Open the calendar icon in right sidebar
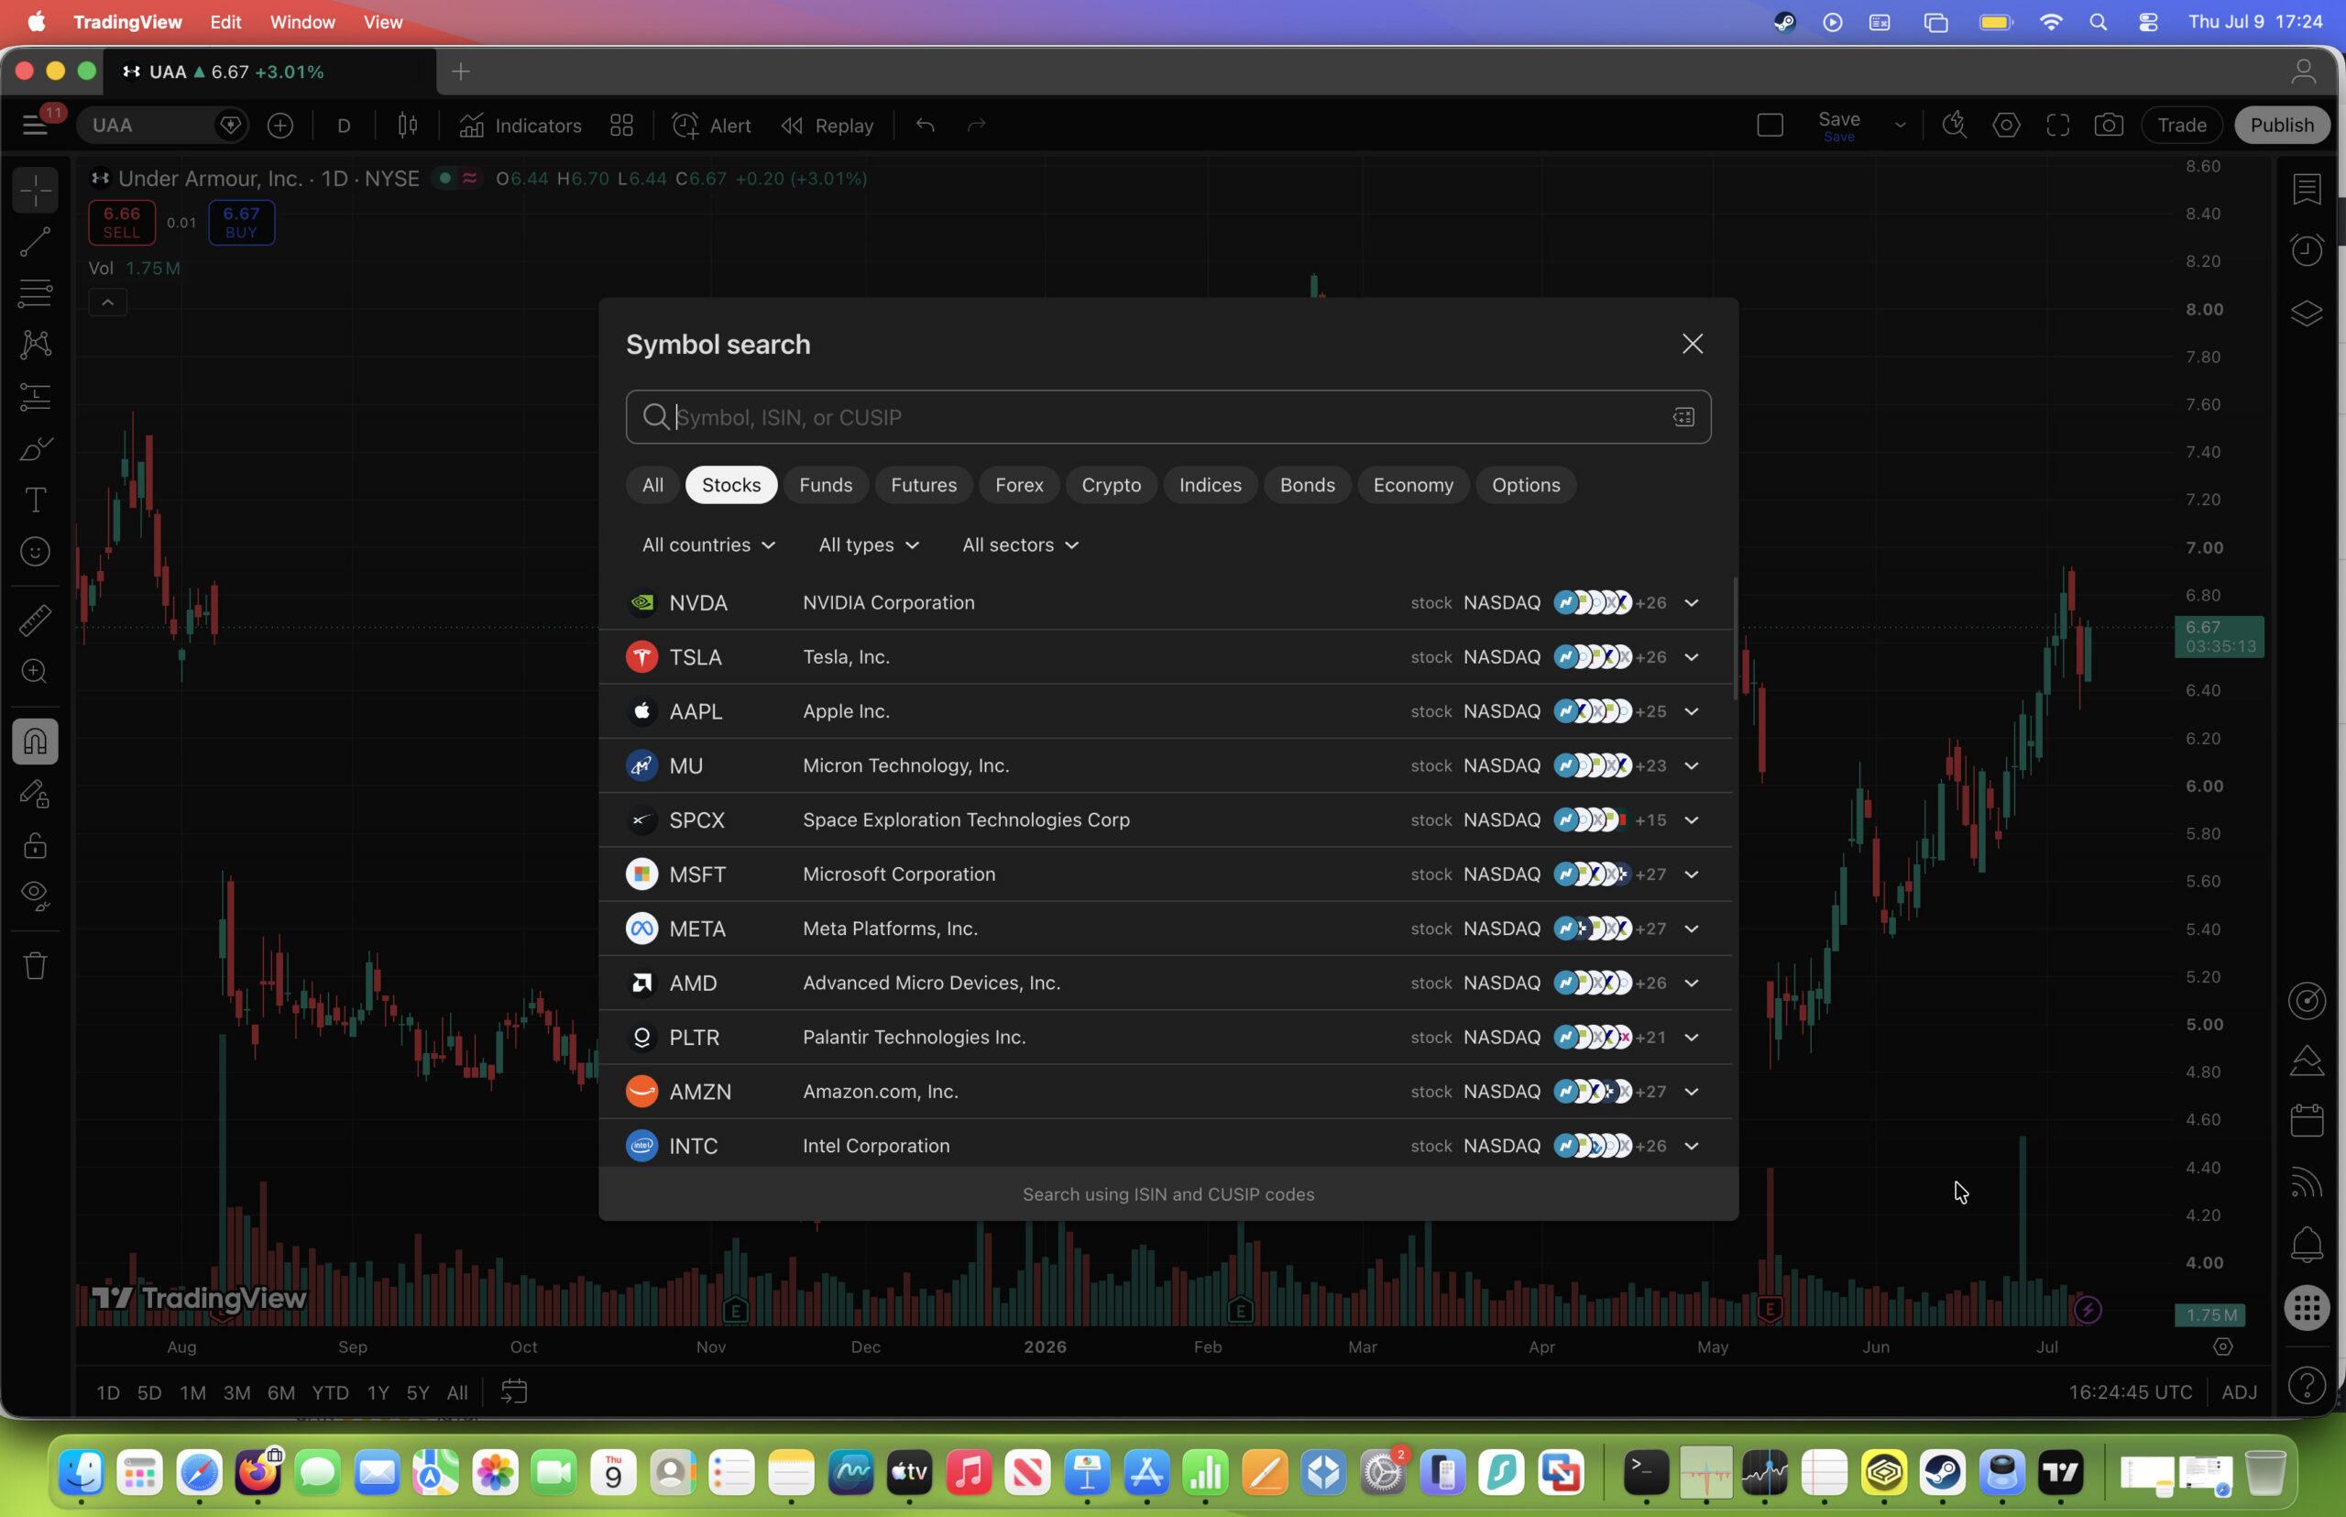 click(2307, 1121)
